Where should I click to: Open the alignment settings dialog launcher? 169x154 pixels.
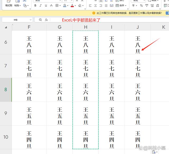[128, 9]
